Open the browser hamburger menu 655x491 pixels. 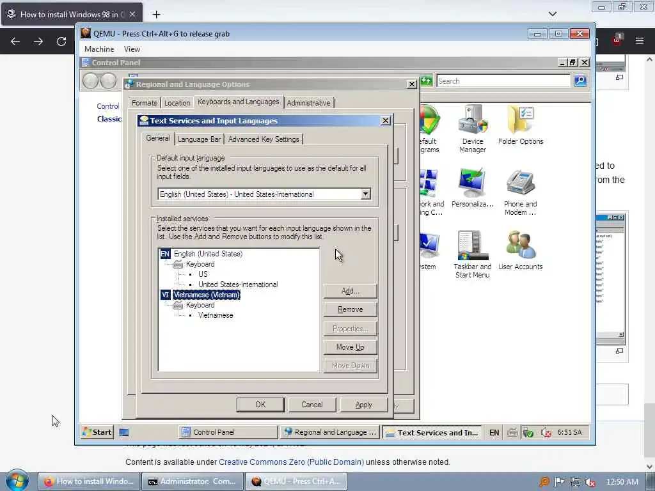(640, 40)
